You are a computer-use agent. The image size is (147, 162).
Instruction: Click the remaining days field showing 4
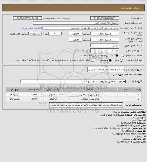pyautogui.click(x=55, y=34)
